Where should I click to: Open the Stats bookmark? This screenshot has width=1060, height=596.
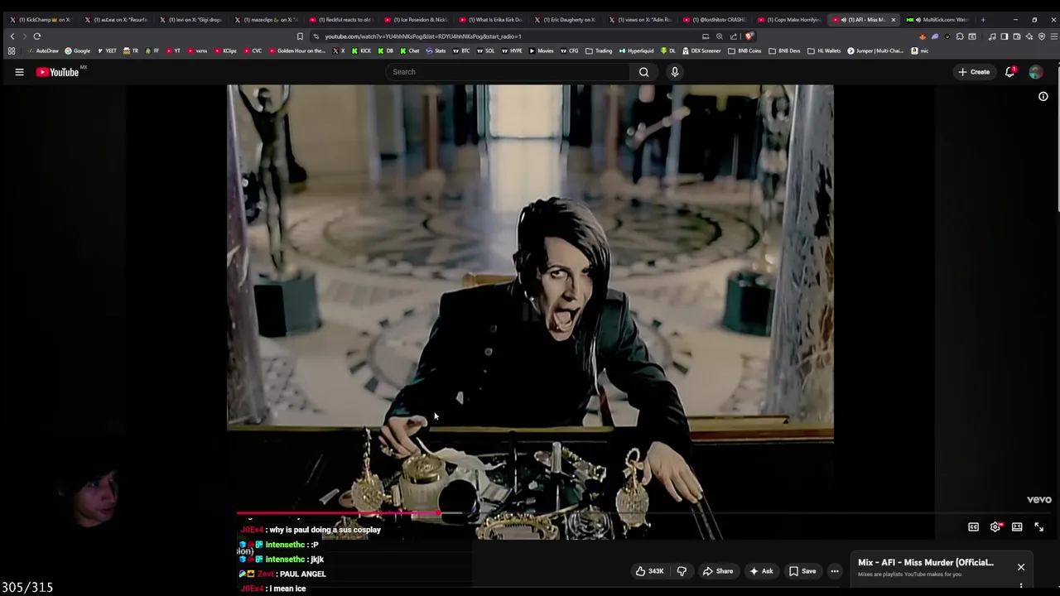click(x=436, y=51)
